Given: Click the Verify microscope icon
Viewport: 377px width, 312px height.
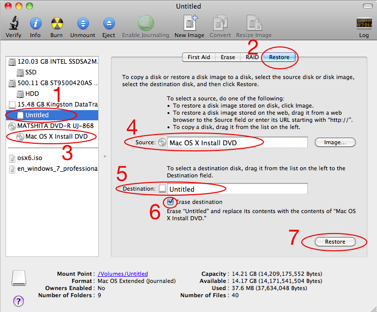Looking at the screenshot, I should coord(14,23).
